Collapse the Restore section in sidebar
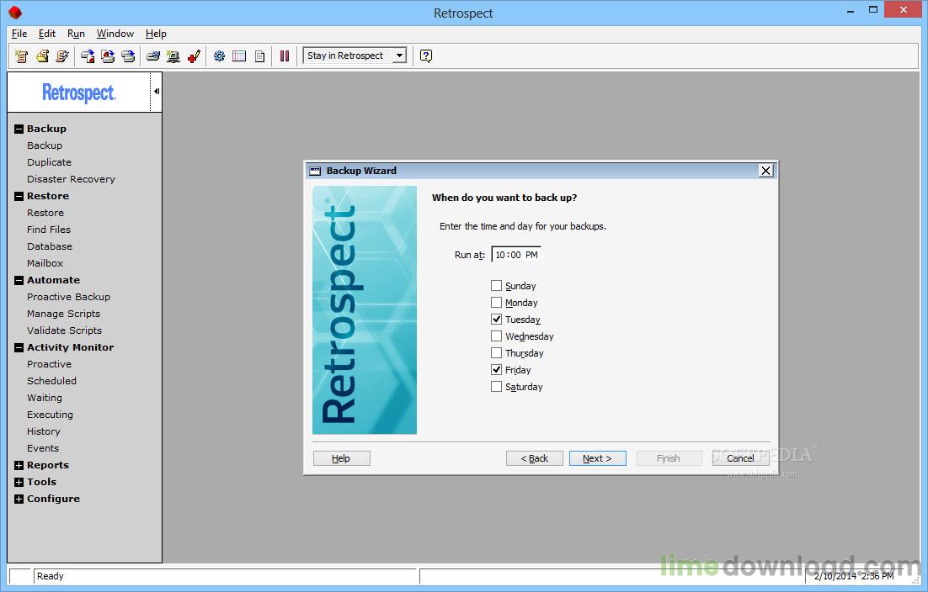The image size is (928, 592). click(x=19, y=196)
